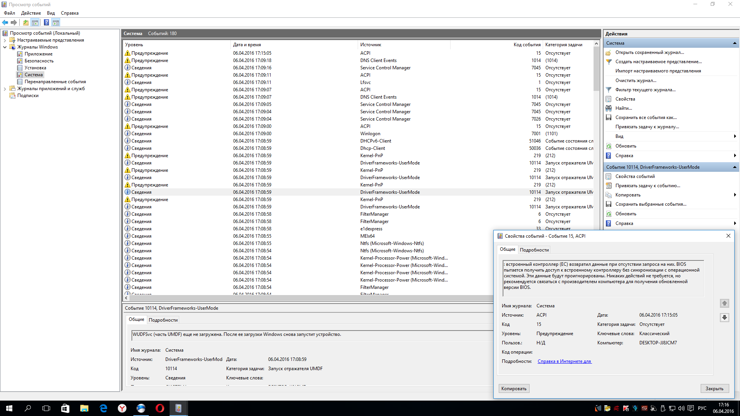Expand the Applications and Services Logs node

click(x=5, y=89)
